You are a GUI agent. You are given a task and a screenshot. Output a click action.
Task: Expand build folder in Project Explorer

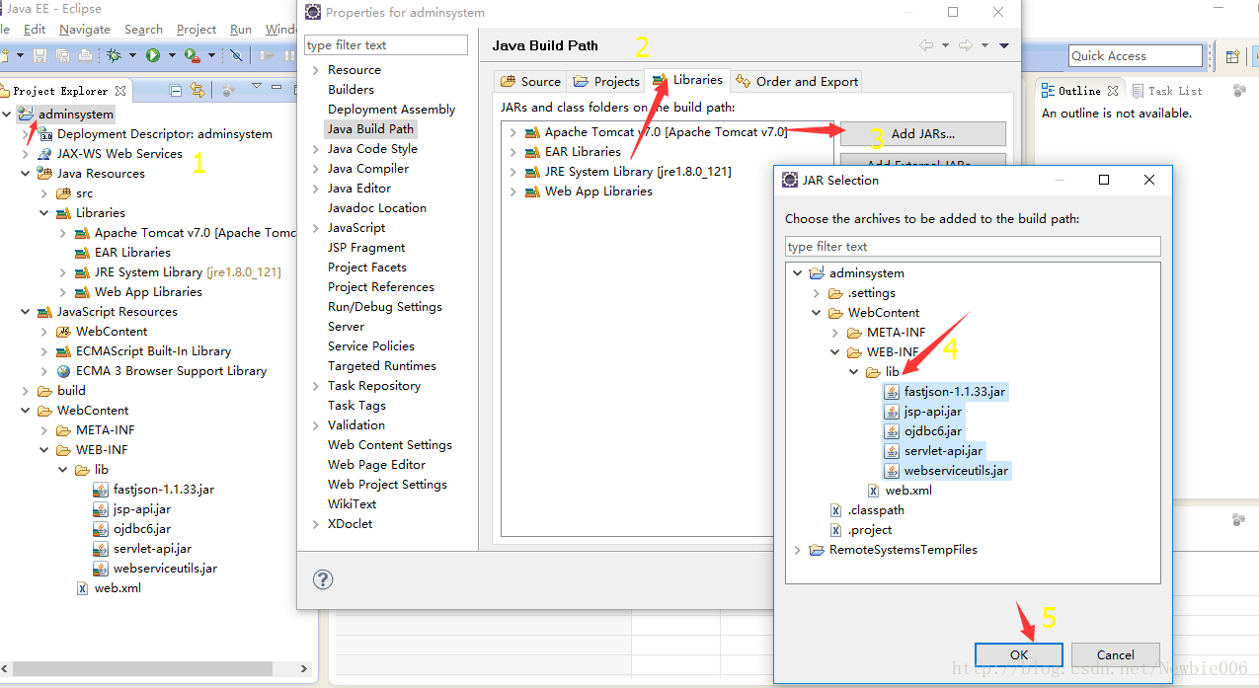pyautogui.click(x=26, y=391)
